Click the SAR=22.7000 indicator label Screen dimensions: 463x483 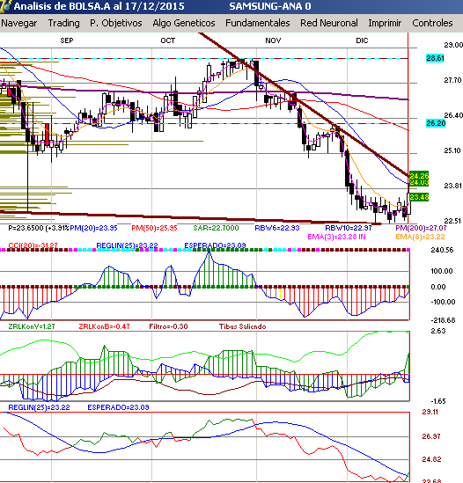[x=216, y=228]
